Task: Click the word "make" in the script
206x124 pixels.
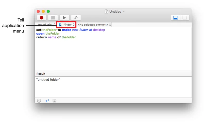Action: point(67,30)
